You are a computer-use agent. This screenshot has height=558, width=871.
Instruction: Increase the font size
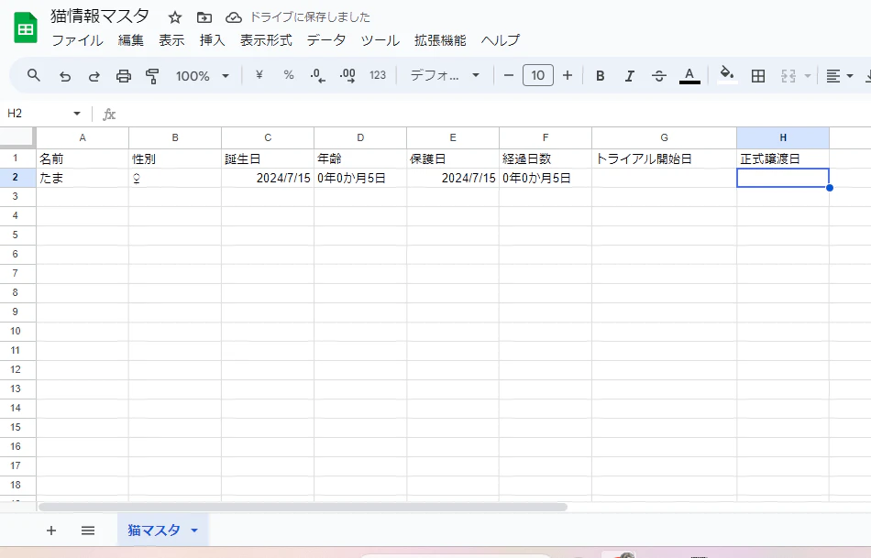point(568,75)
